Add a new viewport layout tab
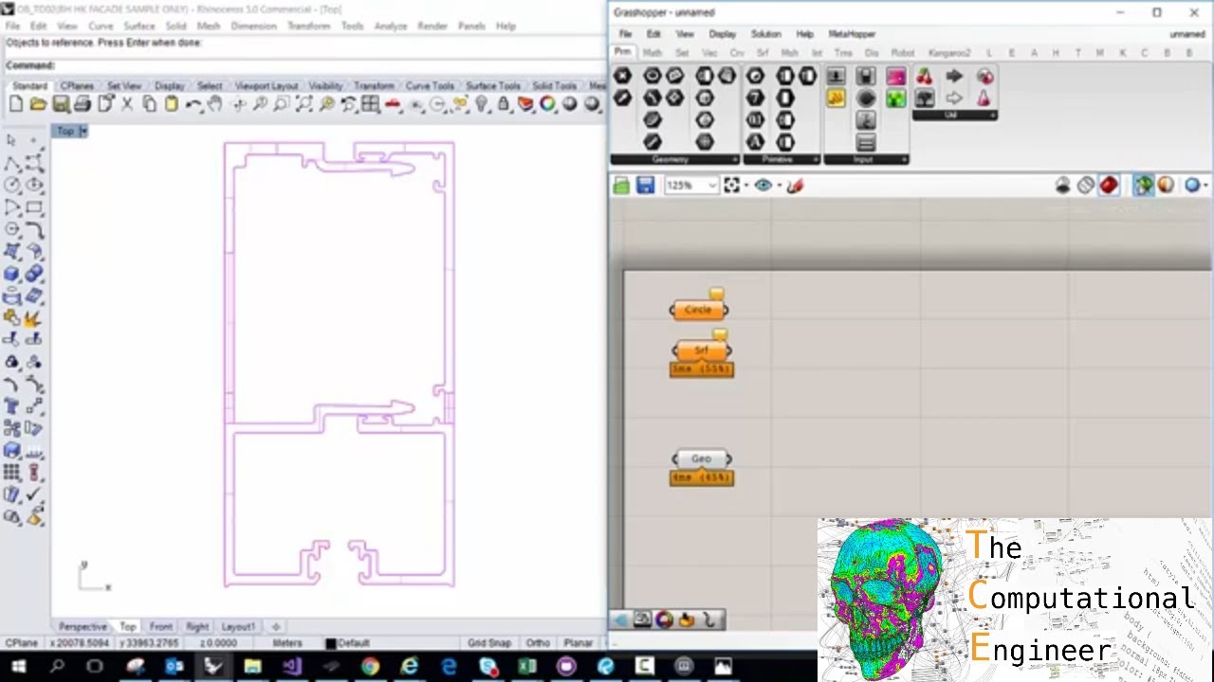This screenshot has width=1214, height=682. click(x=276, y=627)
